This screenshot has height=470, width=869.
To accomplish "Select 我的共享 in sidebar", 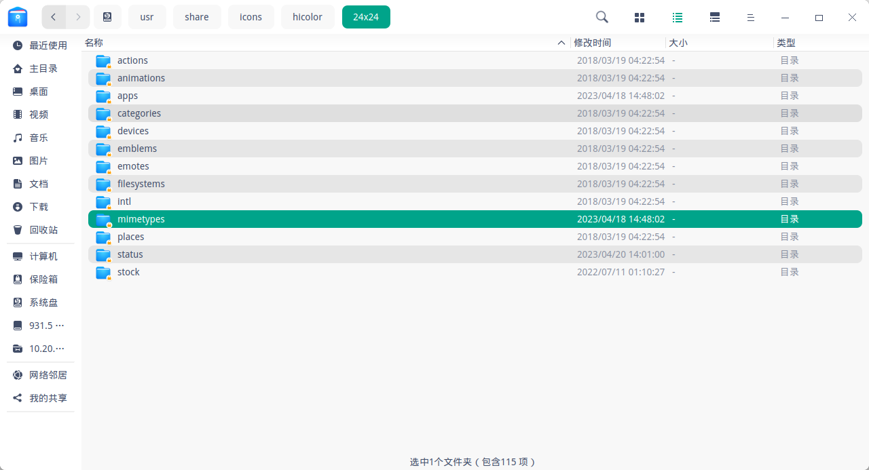I will click(x=48, y=398).
